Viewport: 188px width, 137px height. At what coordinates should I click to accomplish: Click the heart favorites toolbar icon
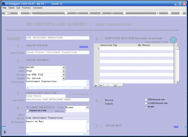click(x=66, y=13)
